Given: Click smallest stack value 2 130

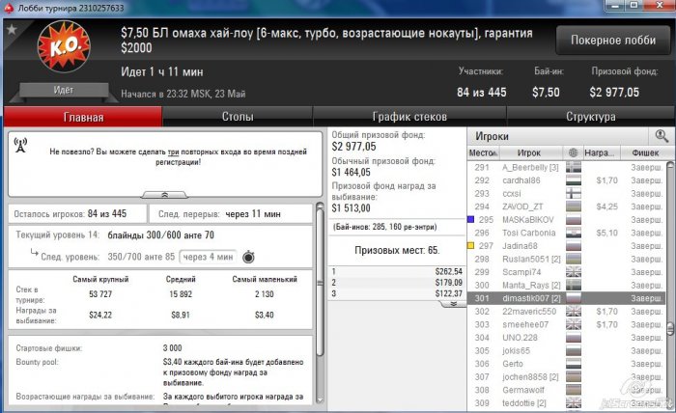Looking at the screenshot, I should click(x=265, y=293).
